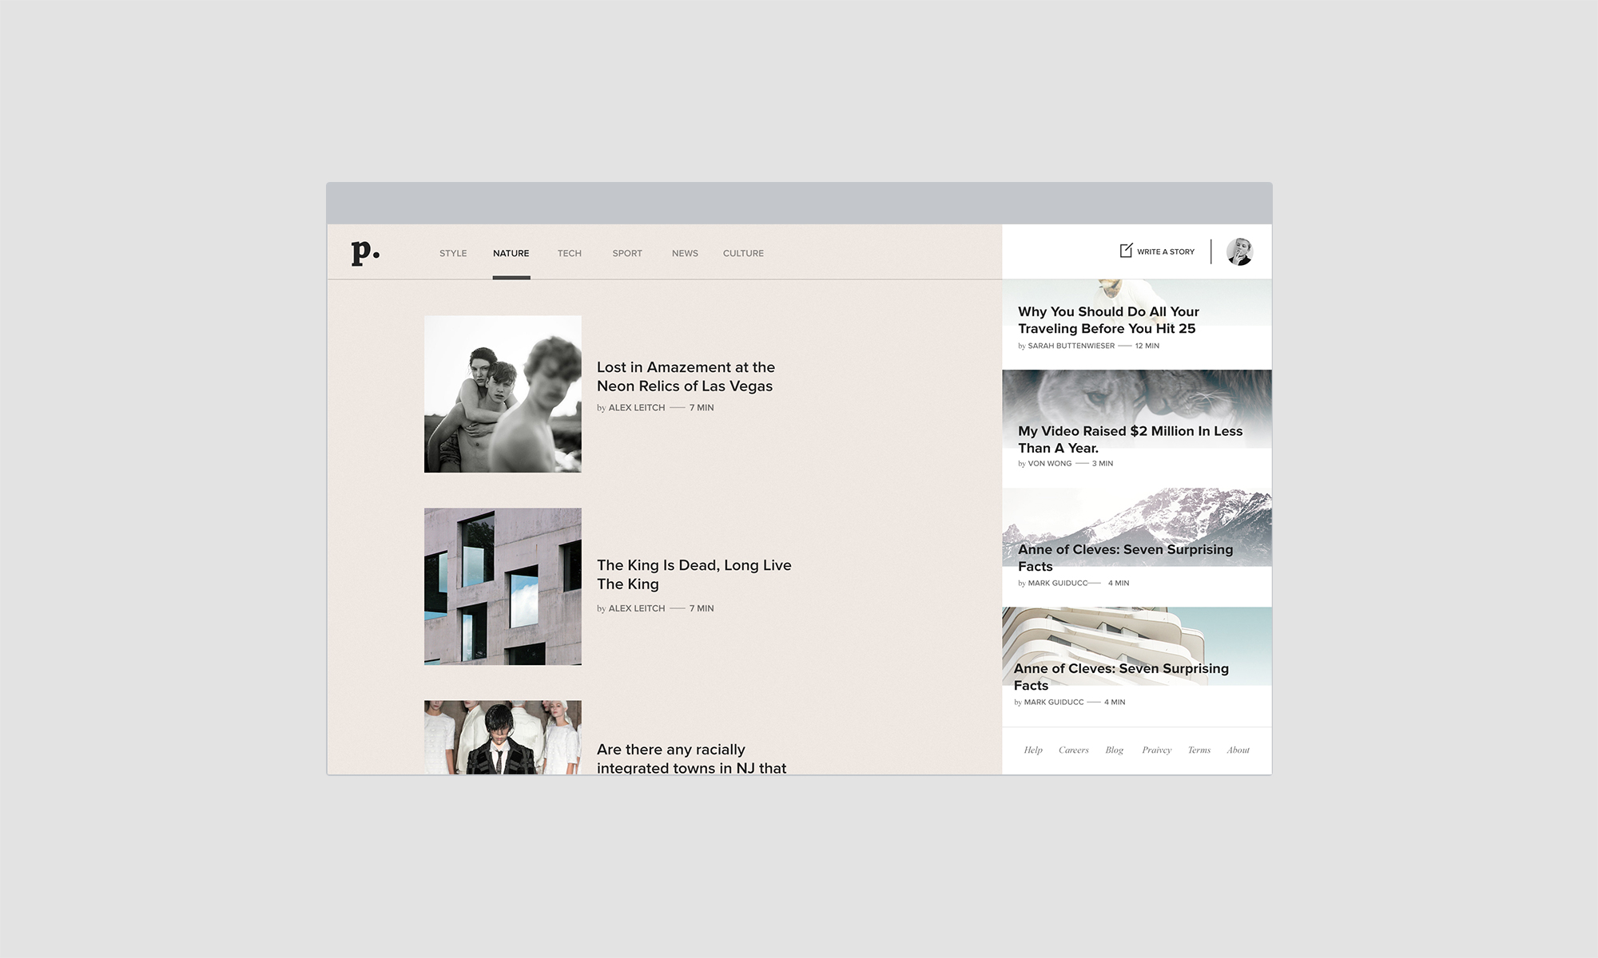This screenshot has height=958, width=1598.
Task: Select the Nature tab
Action: (511, 253)
